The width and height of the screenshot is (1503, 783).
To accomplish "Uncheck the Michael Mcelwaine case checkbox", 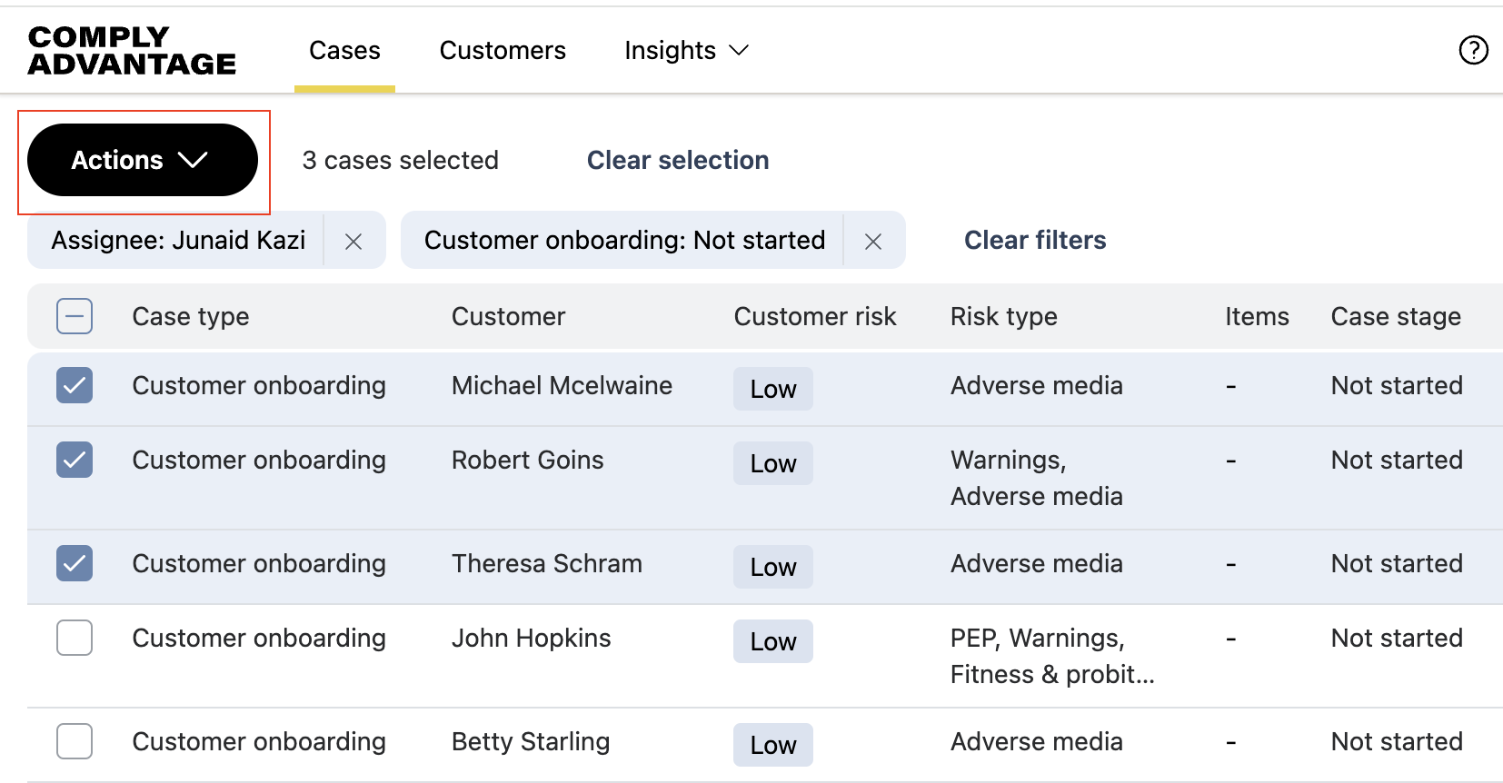I will [75, 385].
